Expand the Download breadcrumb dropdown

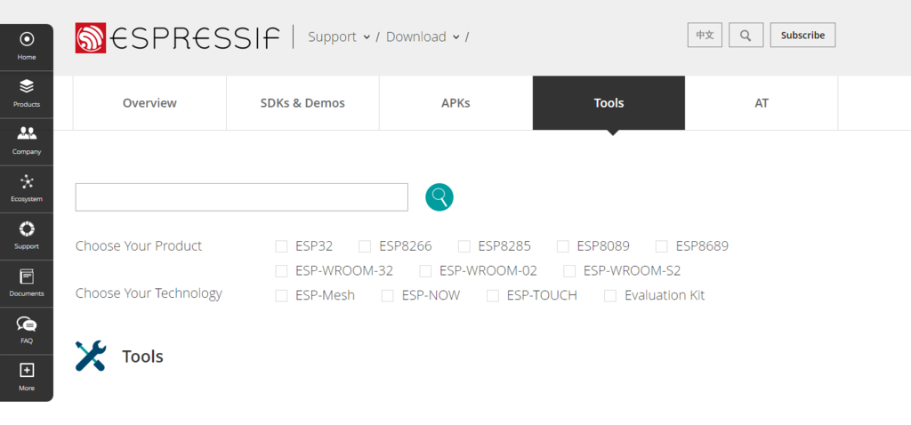(x=423, y=36)
